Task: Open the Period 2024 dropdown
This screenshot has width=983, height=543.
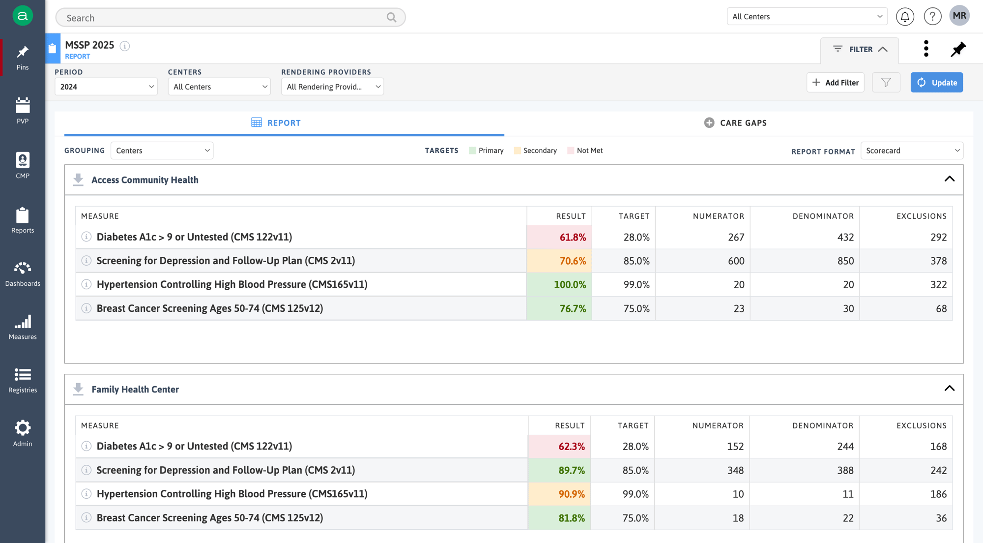Action: click(x=106, y=87)
